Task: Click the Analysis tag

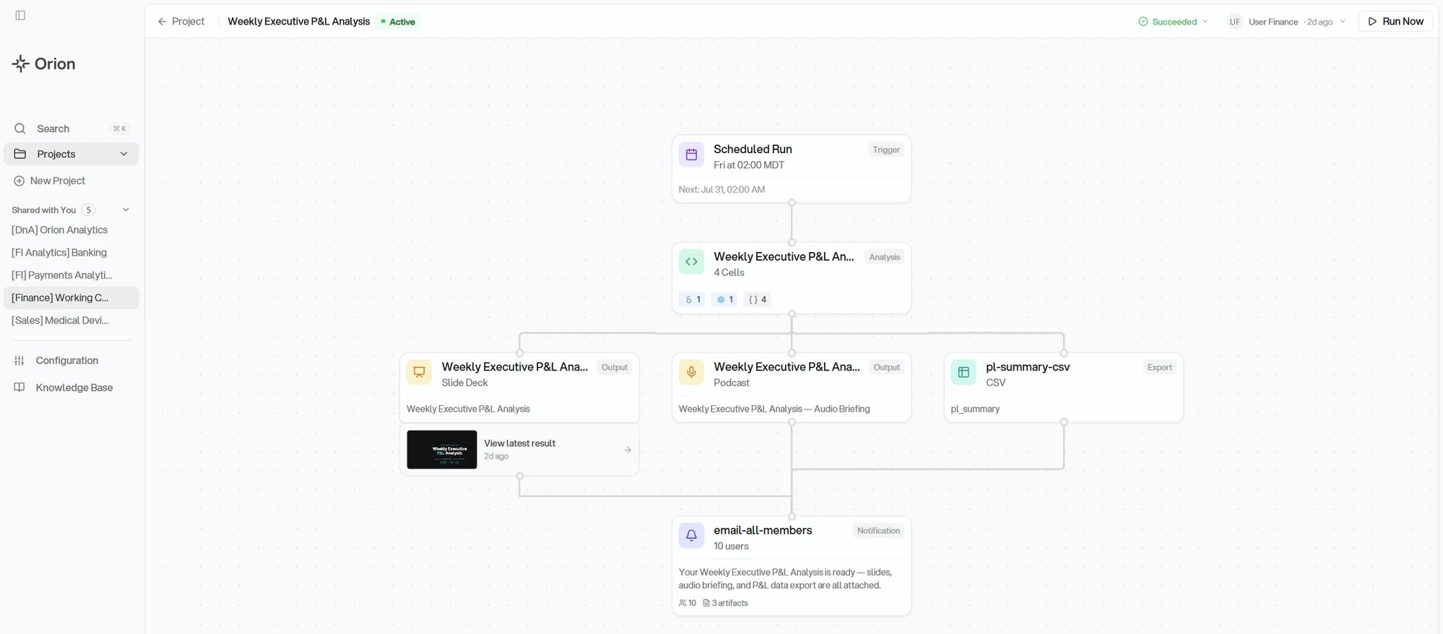Action: click(885, 257)
